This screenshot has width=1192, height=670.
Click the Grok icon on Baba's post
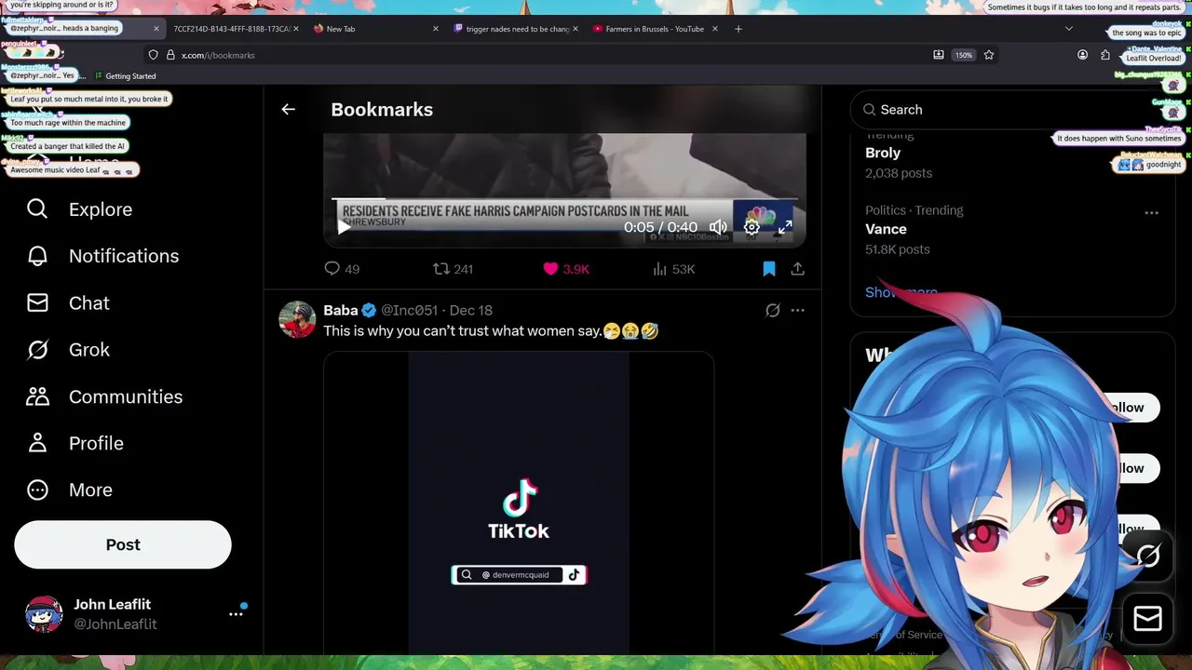(x=772, y=310)
